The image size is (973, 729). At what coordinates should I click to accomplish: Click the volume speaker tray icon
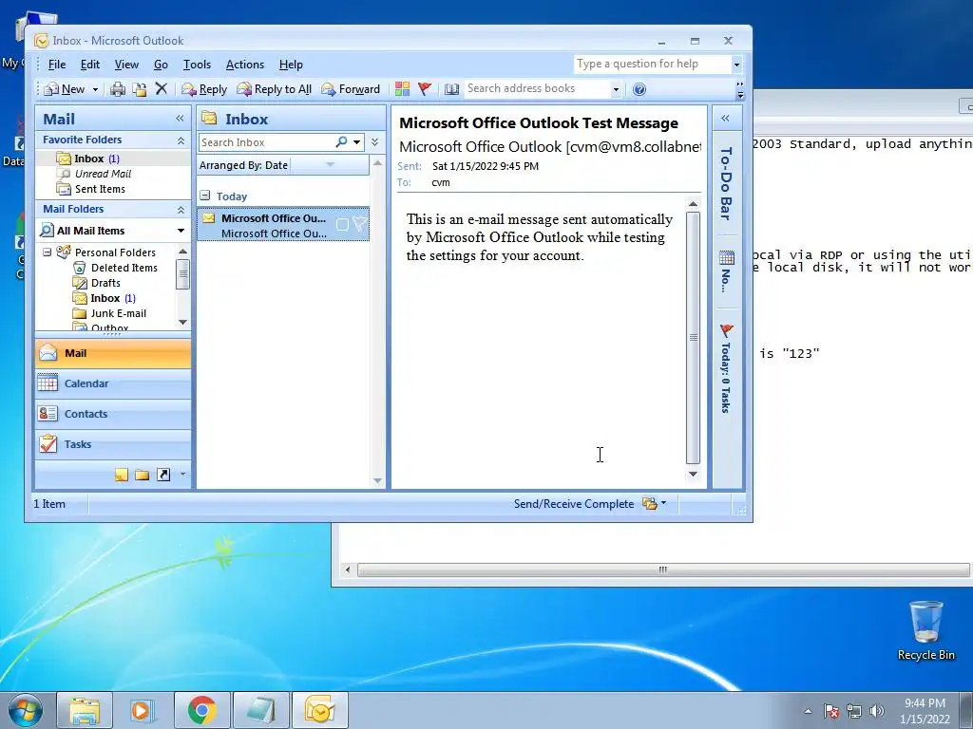877,711
